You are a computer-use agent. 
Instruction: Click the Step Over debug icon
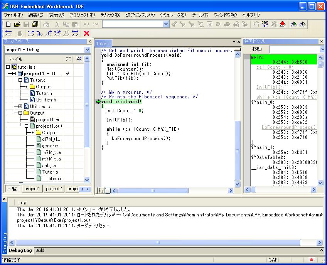pos(31,34)
